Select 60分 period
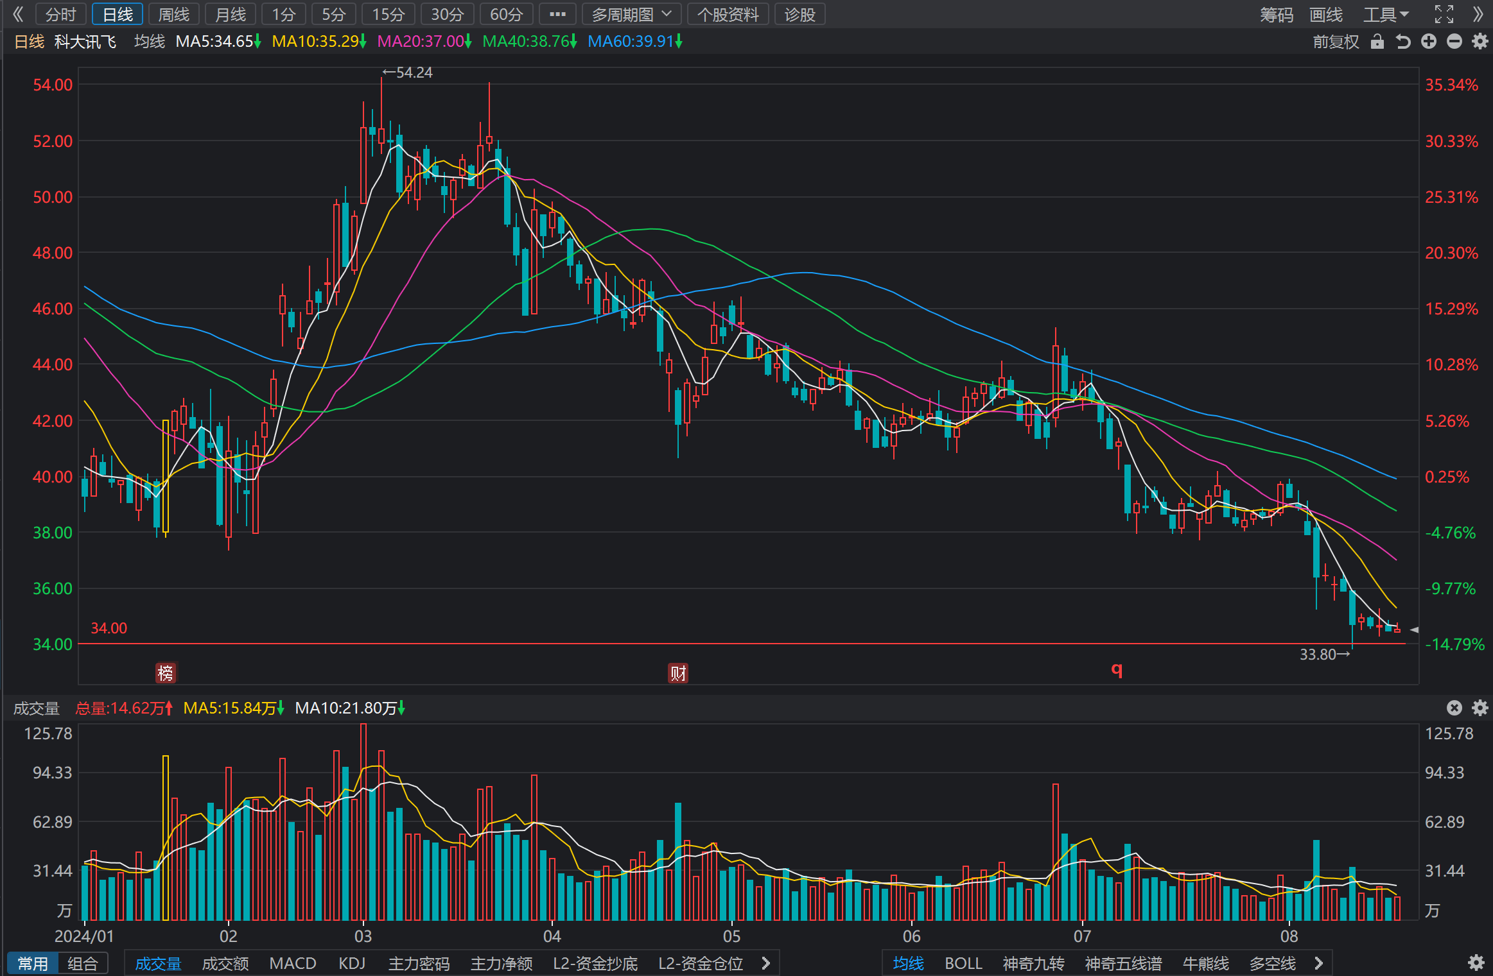This screenshot has width=1493, height=976. [x=507, y=14]
